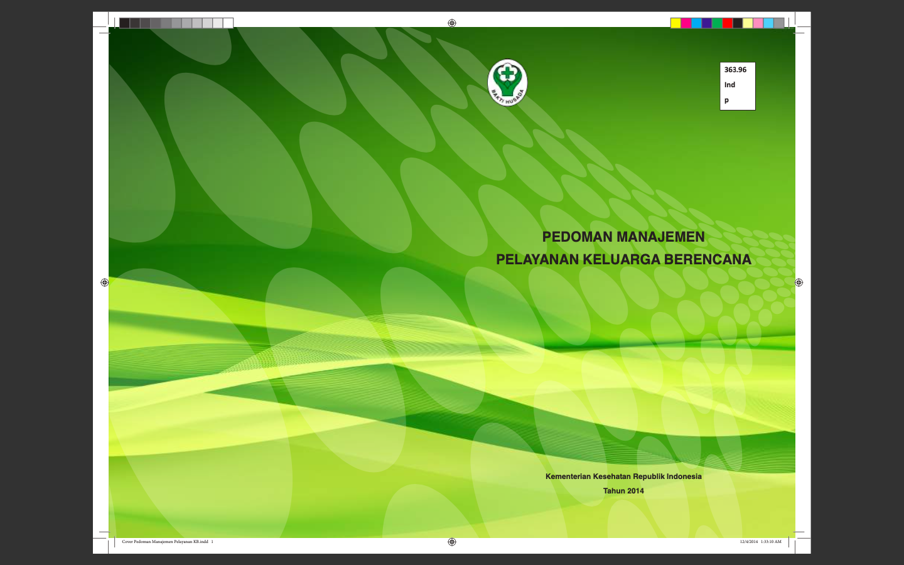Click the bottom center registration mark
The image size is (904, 565).
tap(452, 542)
